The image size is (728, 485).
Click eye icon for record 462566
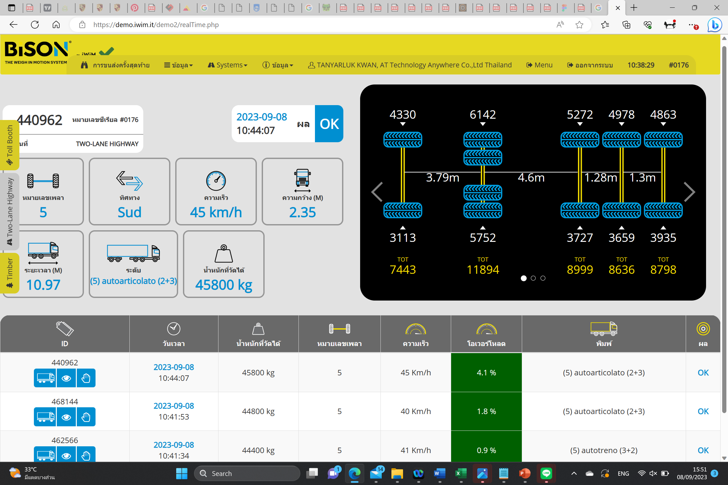click(66, 455)
